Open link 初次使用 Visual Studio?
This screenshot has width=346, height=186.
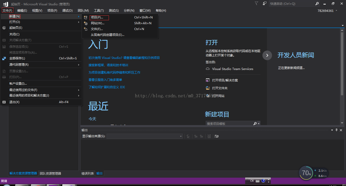pyautogui.click(x=124, y=58)
